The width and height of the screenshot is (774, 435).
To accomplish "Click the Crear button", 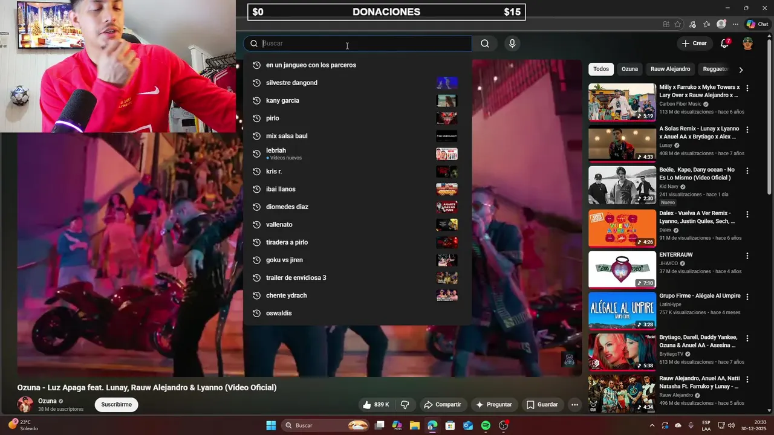I will pyautogui.click(x=694, y=43).
